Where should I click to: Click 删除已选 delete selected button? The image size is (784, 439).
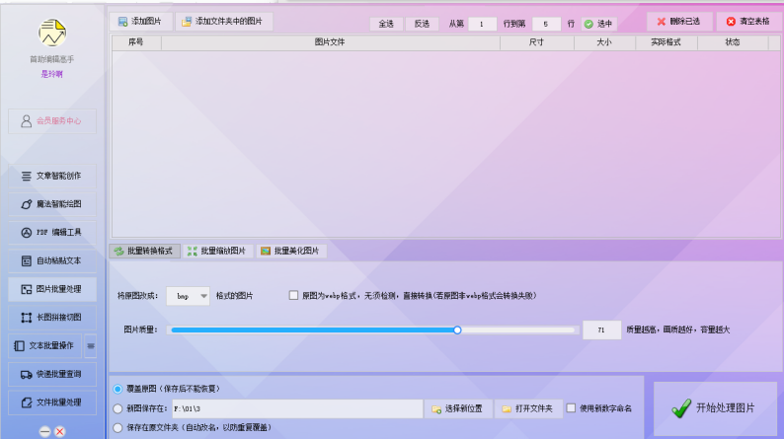pyautogui.click(x=679, y=22)
